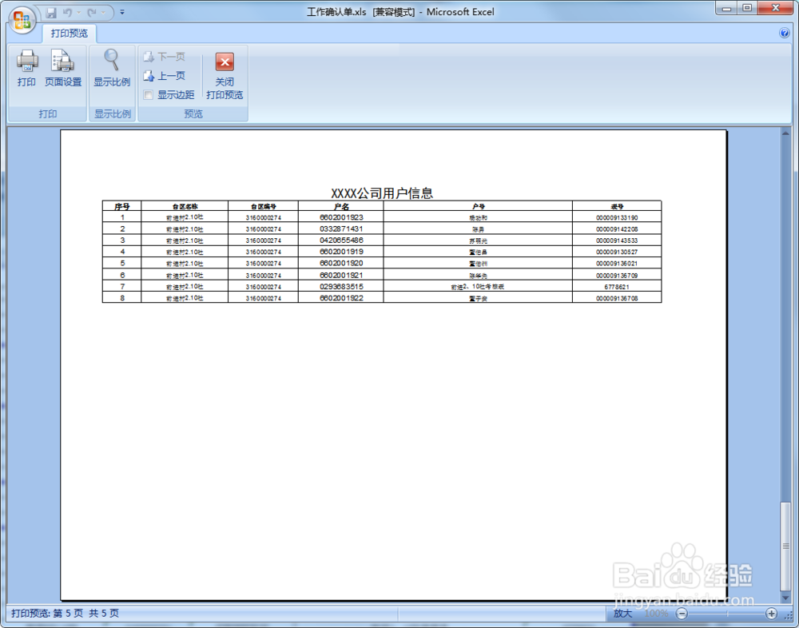Click the 显示比例 group label
This screenshot has width=799, height=628.
coord(112,114)
